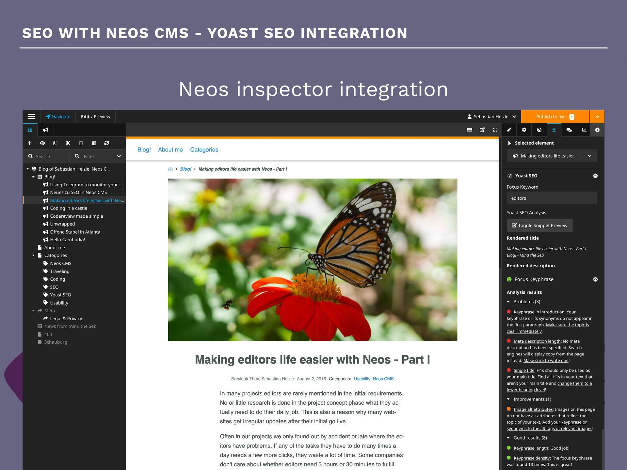This screenshot has width=627, height=470.
Task: Click the 'Neos CMS' category link under title
Action: coord(383,379)
